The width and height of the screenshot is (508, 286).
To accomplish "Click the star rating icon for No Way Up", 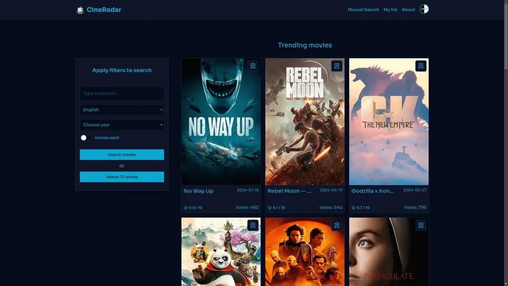I will click(186, 207).
